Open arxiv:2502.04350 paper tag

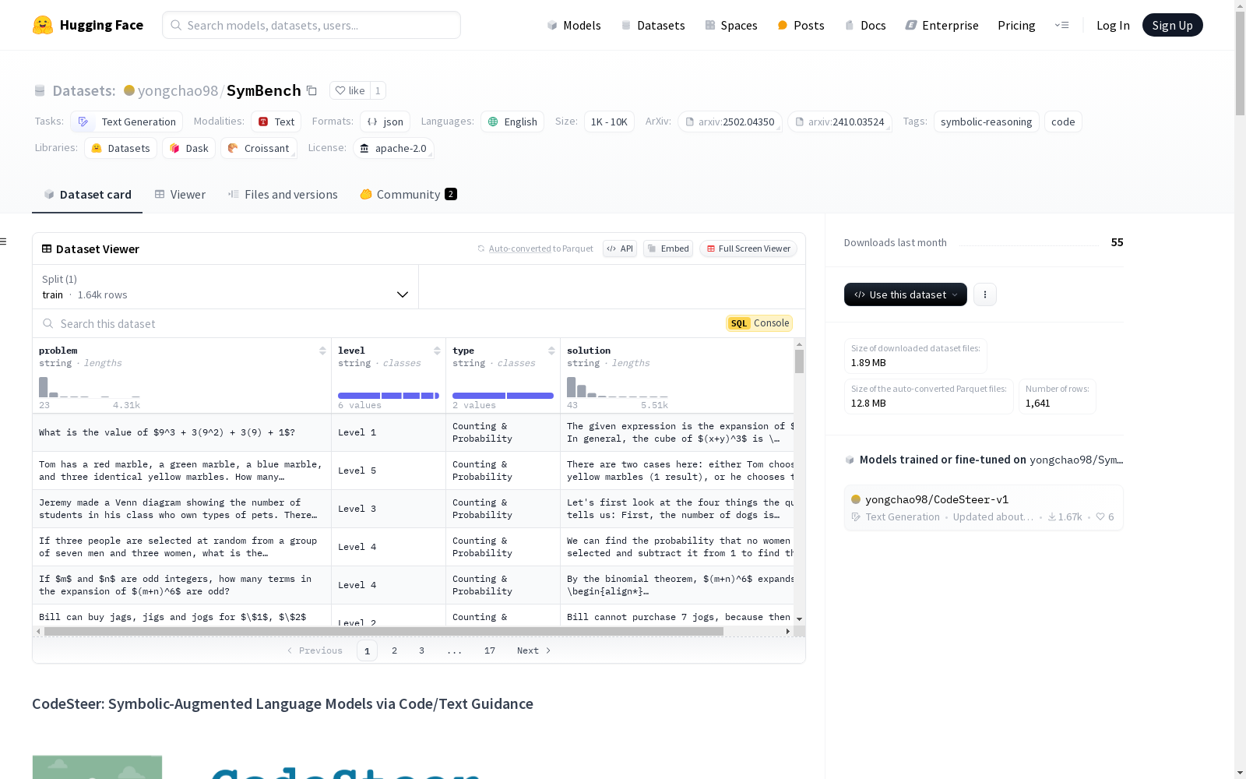click(730, 122)
